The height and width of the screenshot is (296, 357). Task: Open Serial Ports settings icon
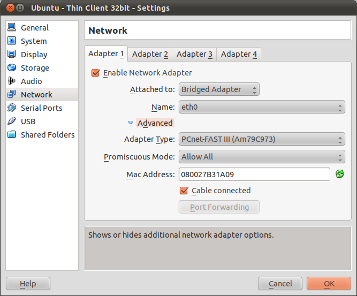tap(12, 108)
